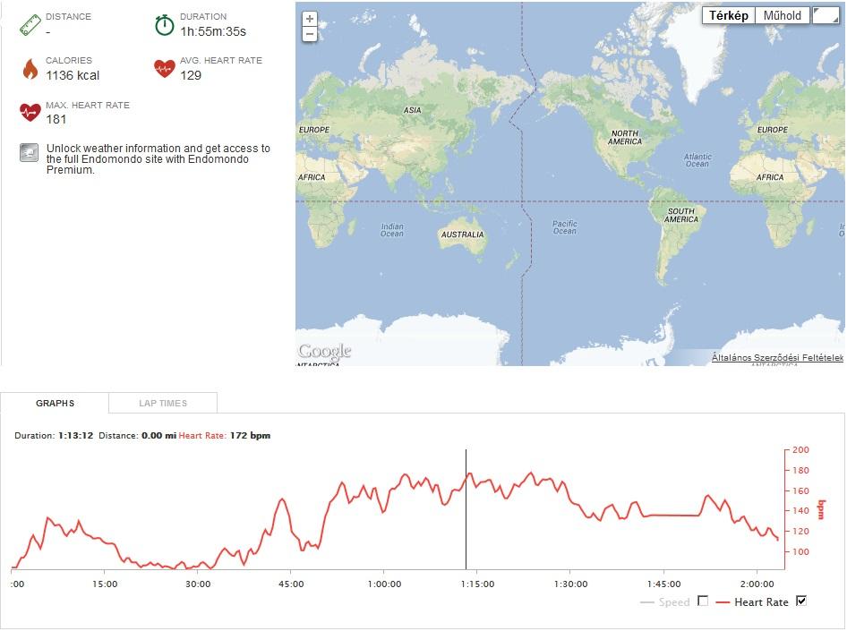Click the max heart rate icon
Screen dimensions: 847x631
tap(30, 113)
